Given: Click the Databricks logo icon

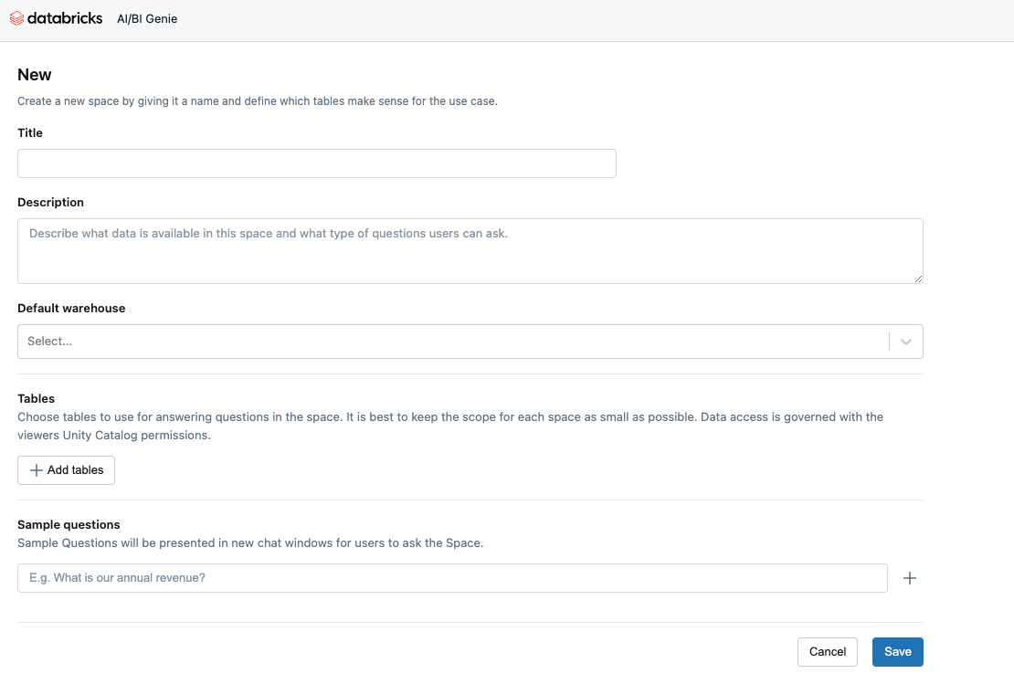Looking at the screenshot, I should click(x=15, y=18).
